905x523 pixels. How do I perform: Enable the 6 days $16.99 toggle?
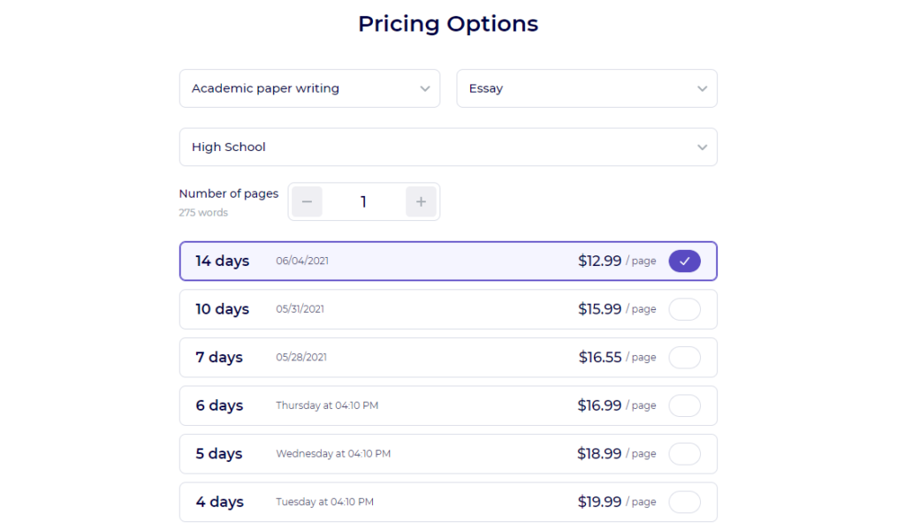coord(685,406)
